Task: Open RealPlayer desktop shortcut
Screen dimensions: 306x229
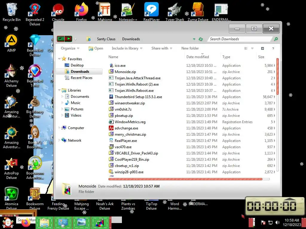Action: [152, 12]
